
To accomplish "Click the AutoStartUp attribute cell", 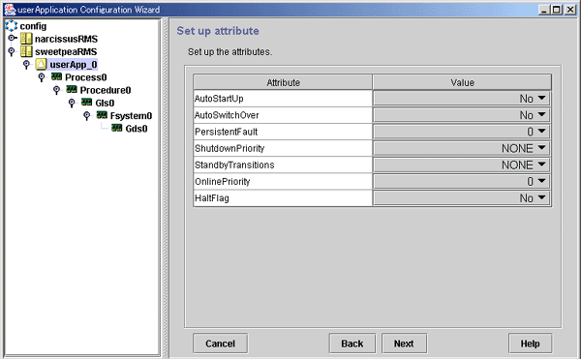I will [x=283, y=99].
